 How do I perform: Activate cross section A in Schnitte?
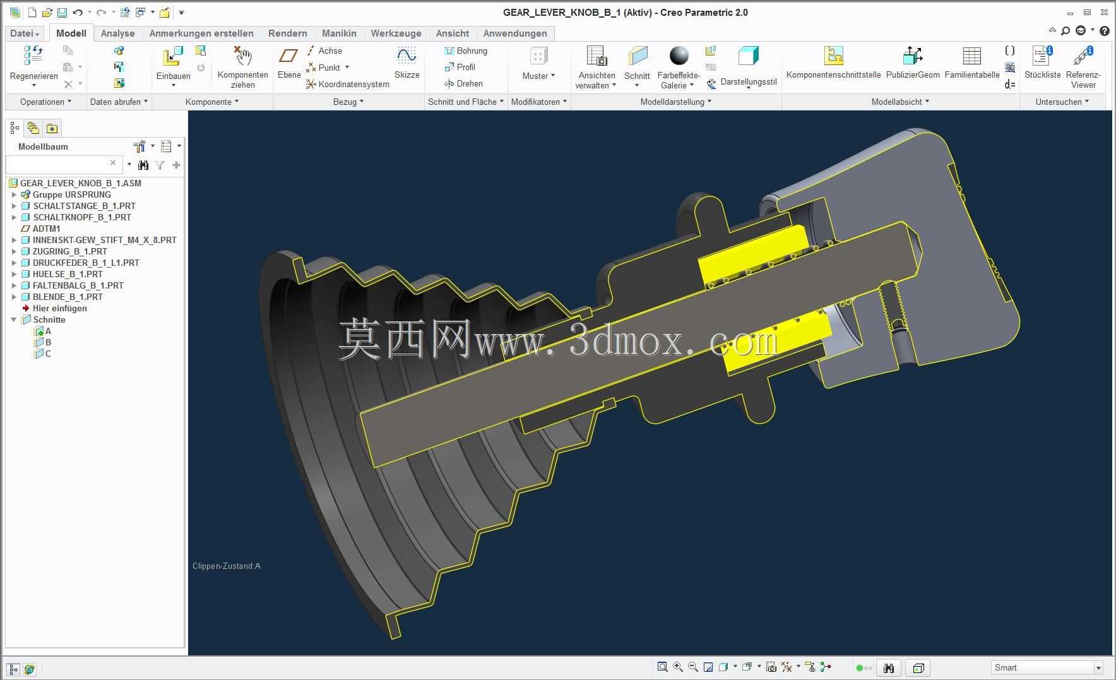(x=43, y=331)
